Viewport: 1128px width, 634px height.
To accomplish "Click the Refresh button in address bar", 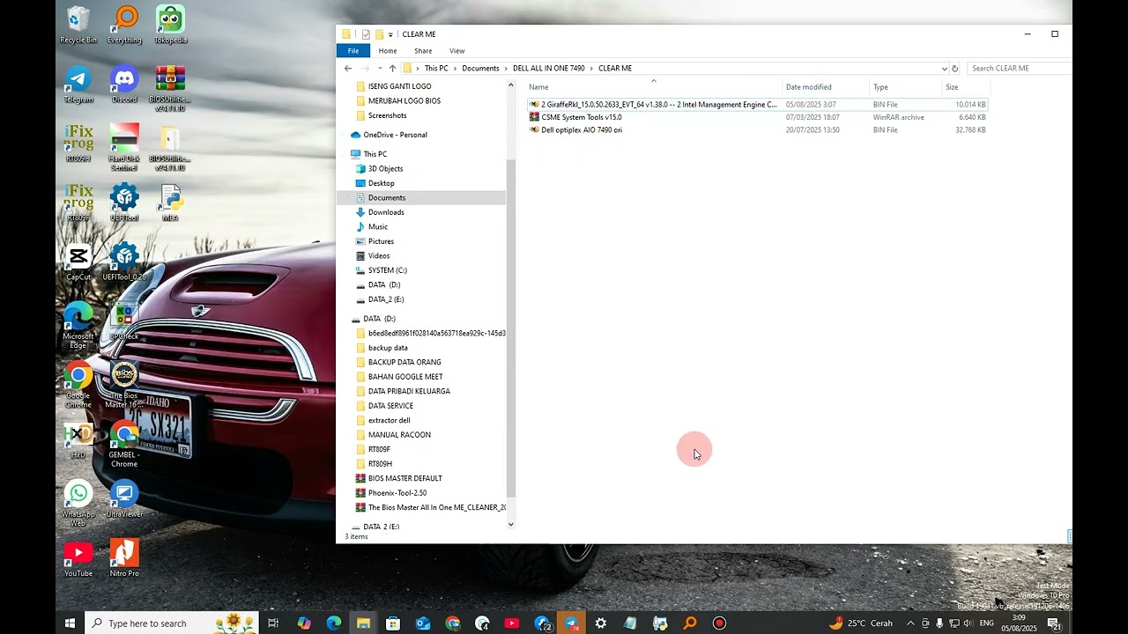I will (x=954, y=68).
